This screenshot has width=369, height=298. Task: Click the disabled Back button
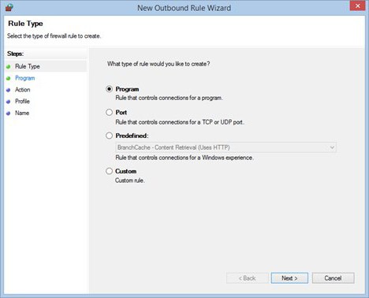[x=247, y=278]
